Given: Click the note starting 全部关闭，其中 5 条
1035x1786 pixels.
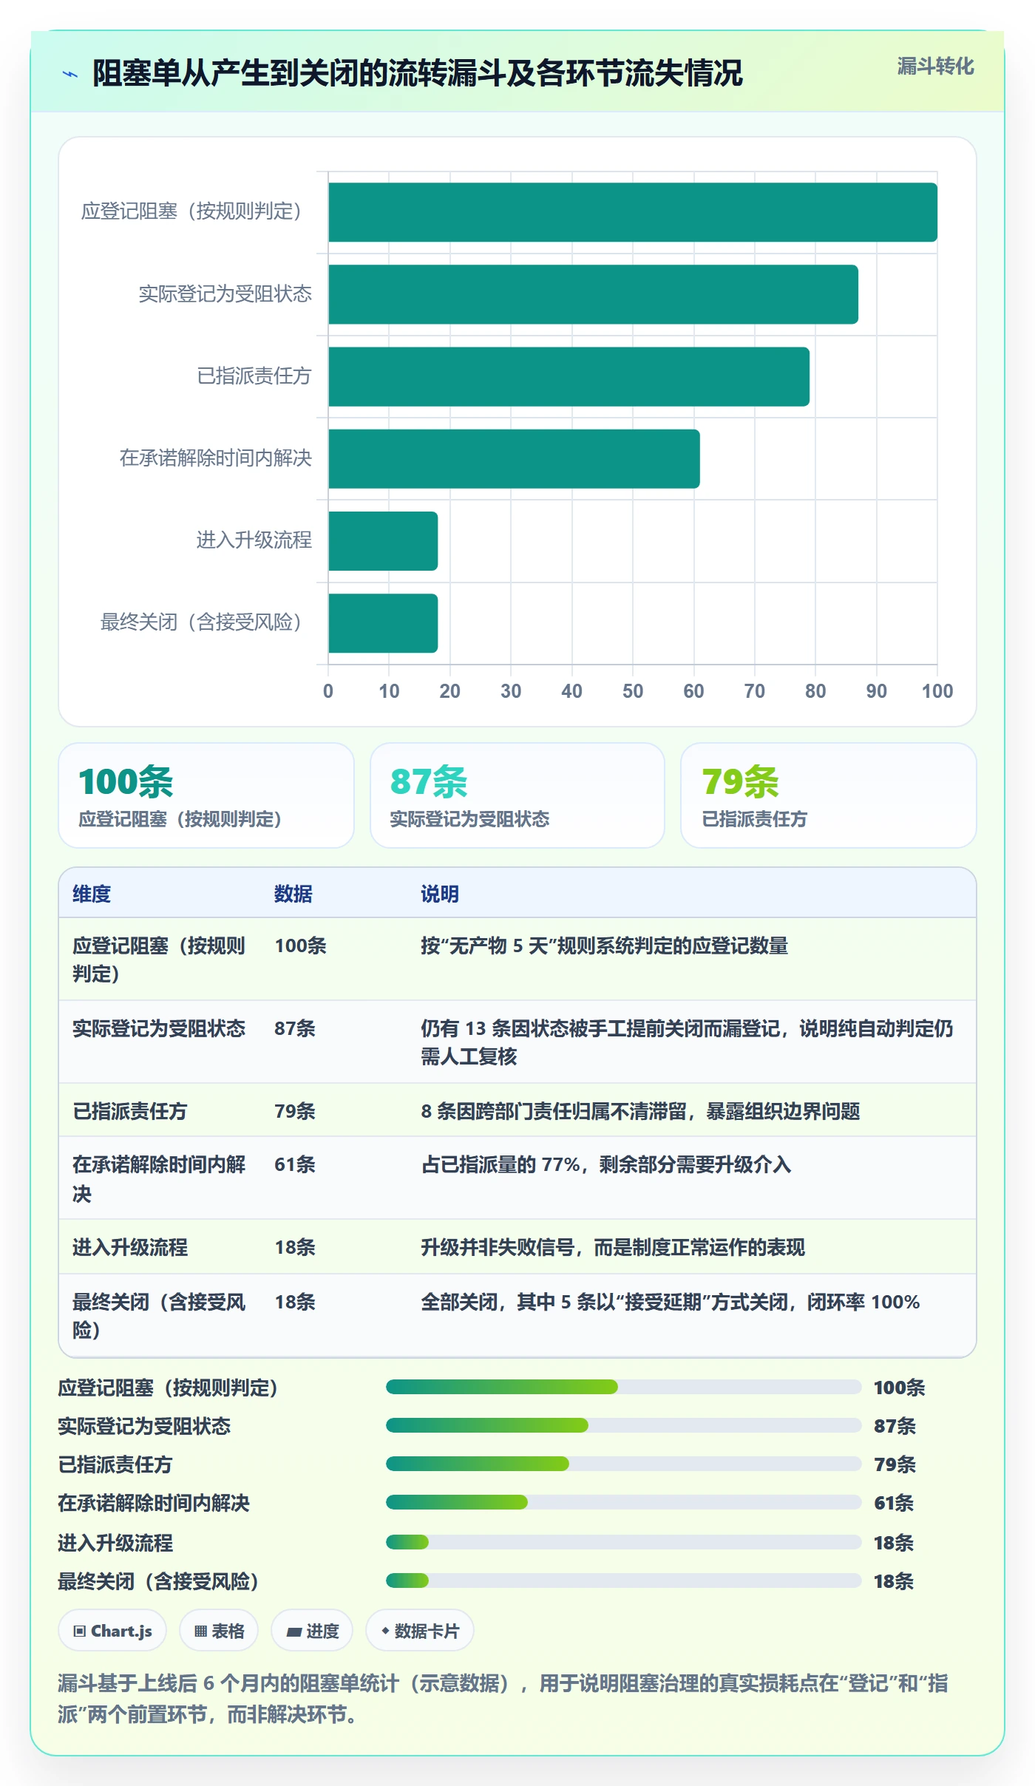Looking at the screenshot, I should point(671,1302).
